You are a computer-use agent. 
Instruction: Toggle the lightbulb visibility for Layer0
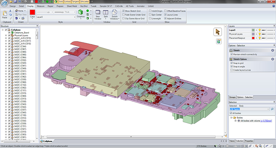pos(259,30)
